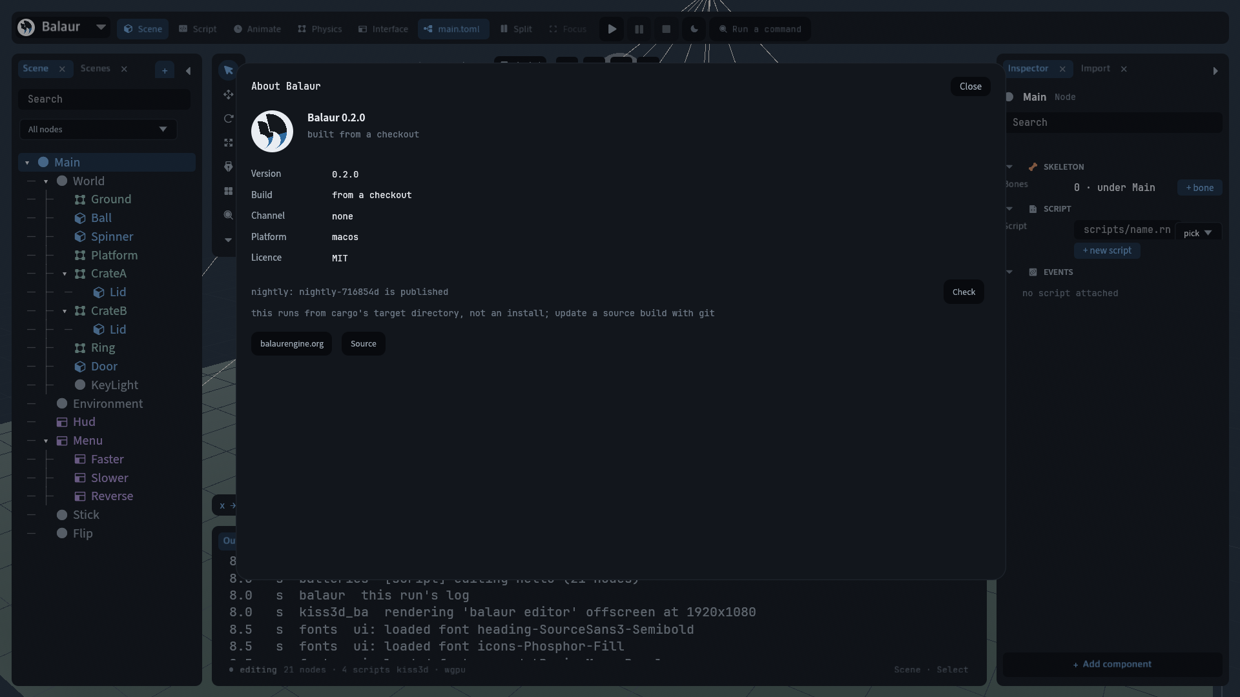Click the skeleton bone icon in Inspector

click(1033, 167)
